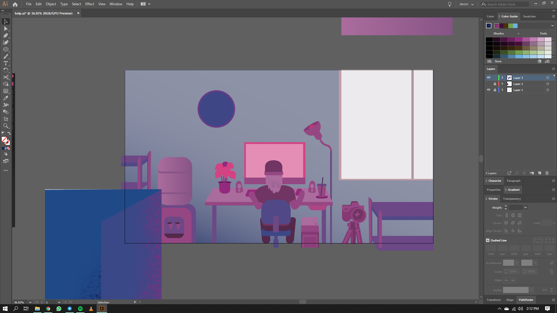Click target circle of Layer 3
Screen dimensions: 557x313
click(x=548, y=78)
